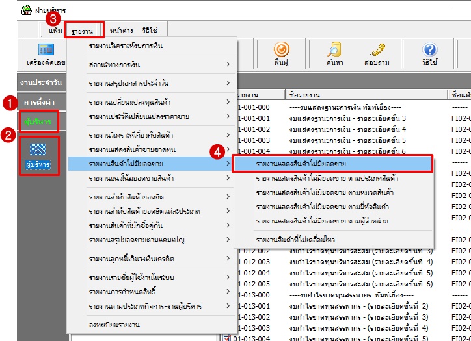The height and width of the screenshot is (341, 471).
Task: Open รายงานสินค้าไม่มียอดขาย menu item
Action: (x=150, y=164)
